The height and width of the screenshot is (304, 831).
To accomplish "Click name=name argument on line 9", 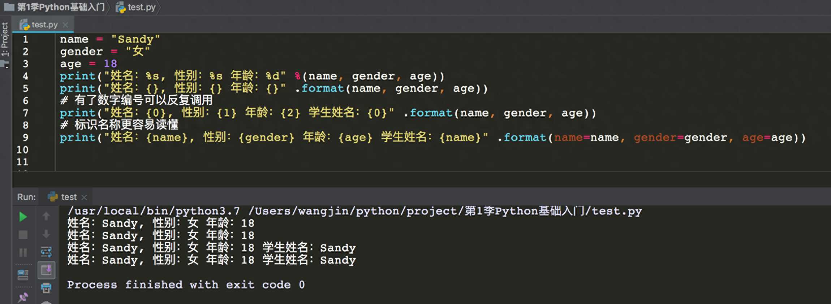I will point(586,138).
